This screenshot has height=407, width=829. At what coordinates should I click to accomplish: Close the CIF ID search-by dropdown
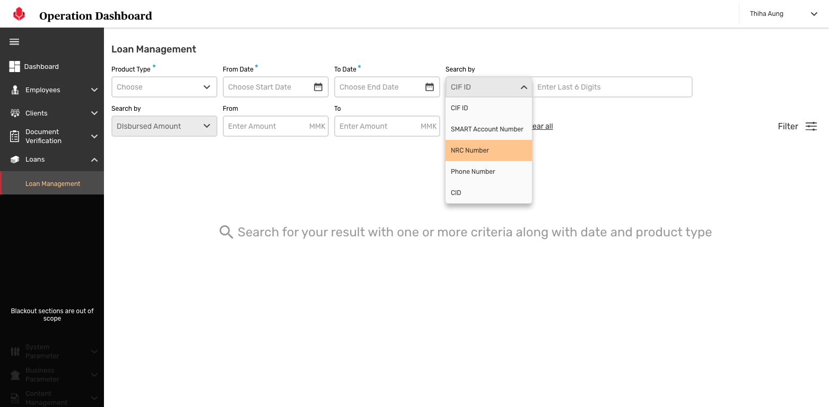point(488,87)
